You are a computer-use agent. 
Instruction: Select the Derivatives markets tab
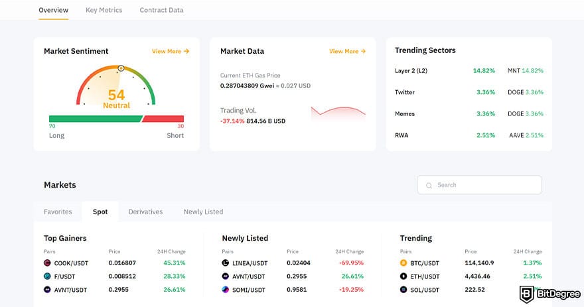[x=145, y=212]
